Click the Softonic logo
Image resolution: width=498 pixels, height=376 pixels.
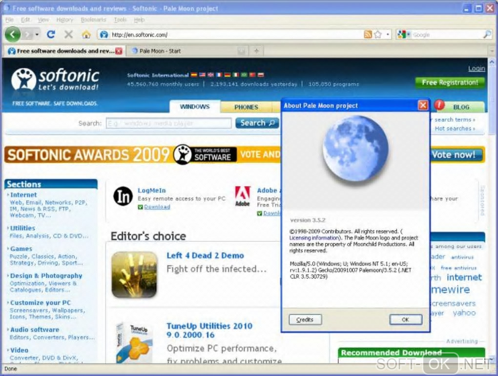55,79
